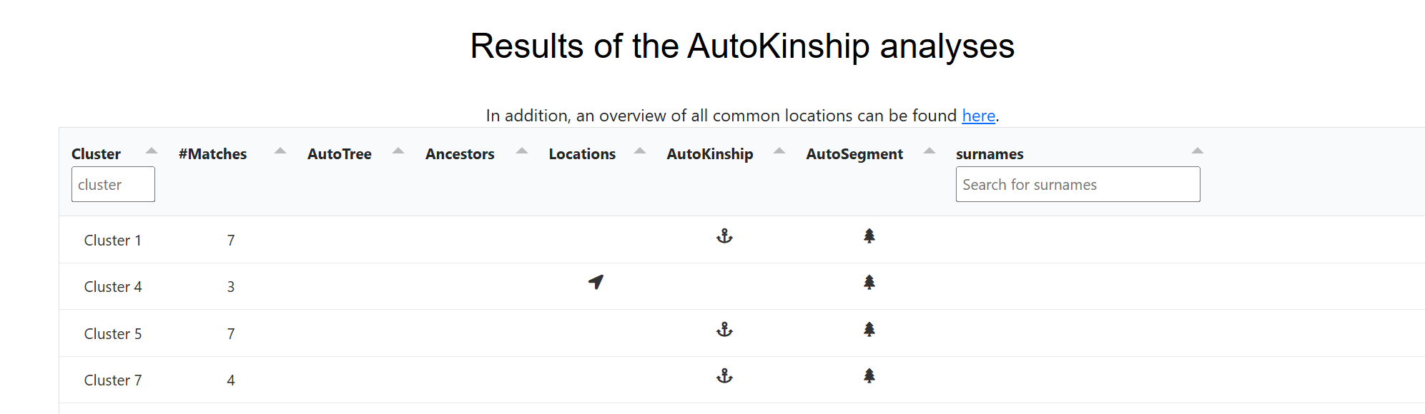This screenshot has height=414, width=1425.
Task: Open AutoKinship anchor icon for Cluster 7
Action: [x=724, y=376]
